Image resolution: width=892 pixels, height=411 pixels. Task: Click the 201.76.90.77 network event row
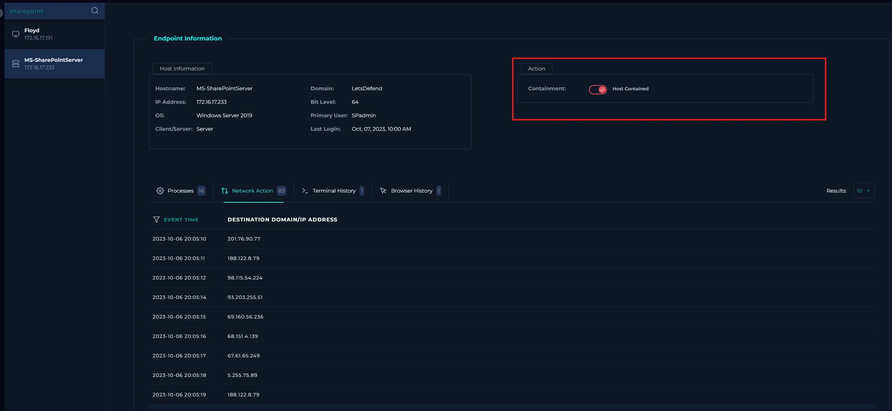tap(244, 239)
